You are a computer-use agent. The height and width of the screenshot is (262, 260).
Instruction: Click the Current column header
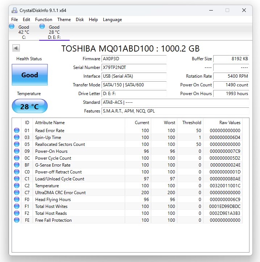(138, 123)
